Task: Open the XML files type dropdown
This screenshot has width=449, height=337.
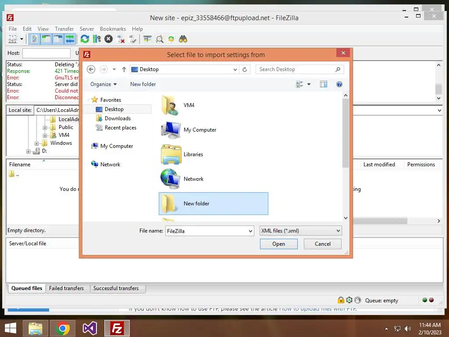Action: click(301, 231)
